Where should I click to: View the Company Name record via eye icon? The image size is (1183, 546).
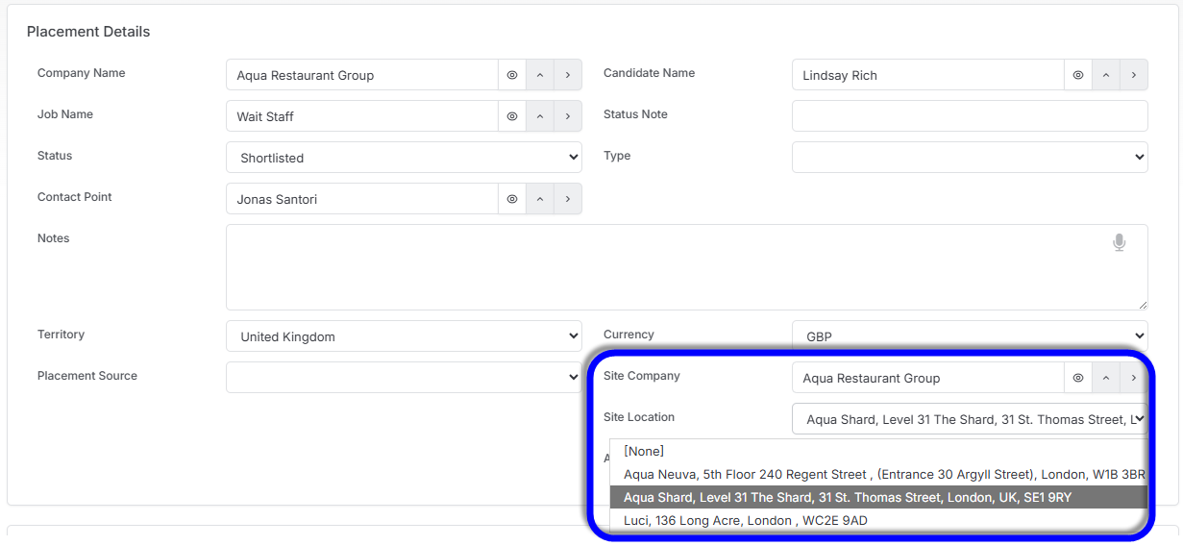click(x=512, y=75)
